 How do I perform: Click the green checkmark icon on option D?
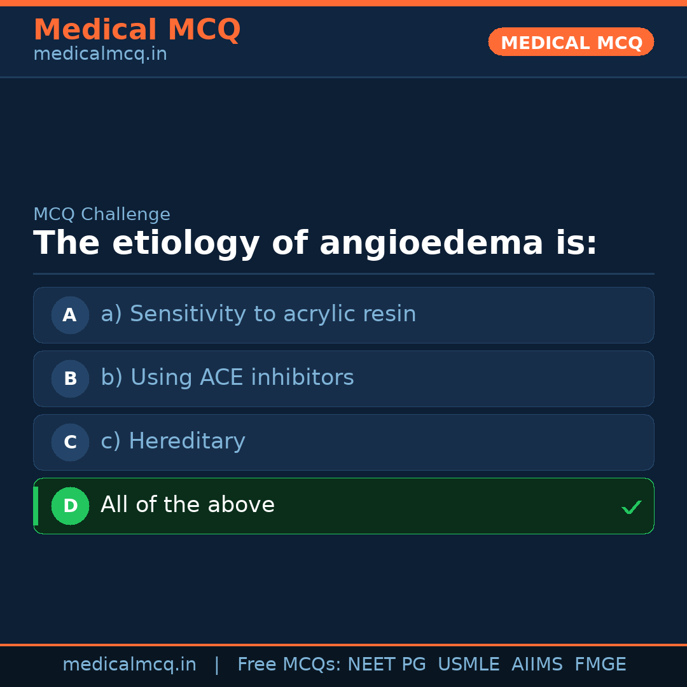coord(632,507)
